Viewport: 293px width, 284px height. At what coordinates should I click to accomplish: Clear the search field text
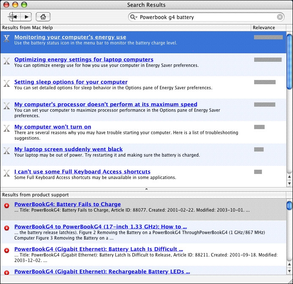[280, 17]
